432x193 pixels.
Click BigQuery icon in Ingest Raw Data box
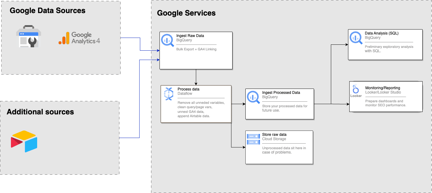168,40
